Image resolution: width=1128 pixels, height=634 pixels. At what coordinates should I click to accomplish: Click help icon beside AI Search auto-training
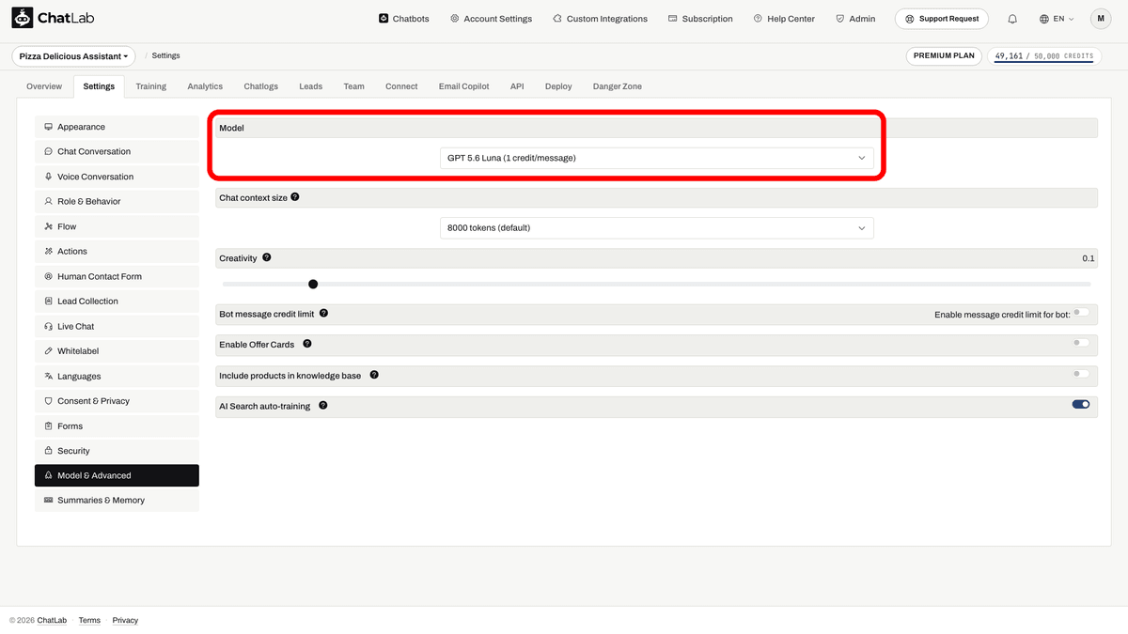pyautogui.click(x=323, y=406)
